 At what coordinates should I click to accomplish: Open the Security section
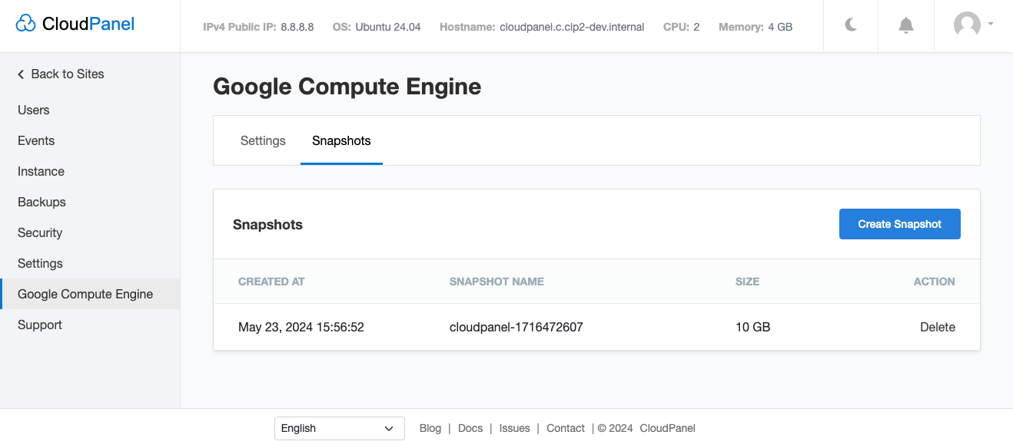(40, 232)
